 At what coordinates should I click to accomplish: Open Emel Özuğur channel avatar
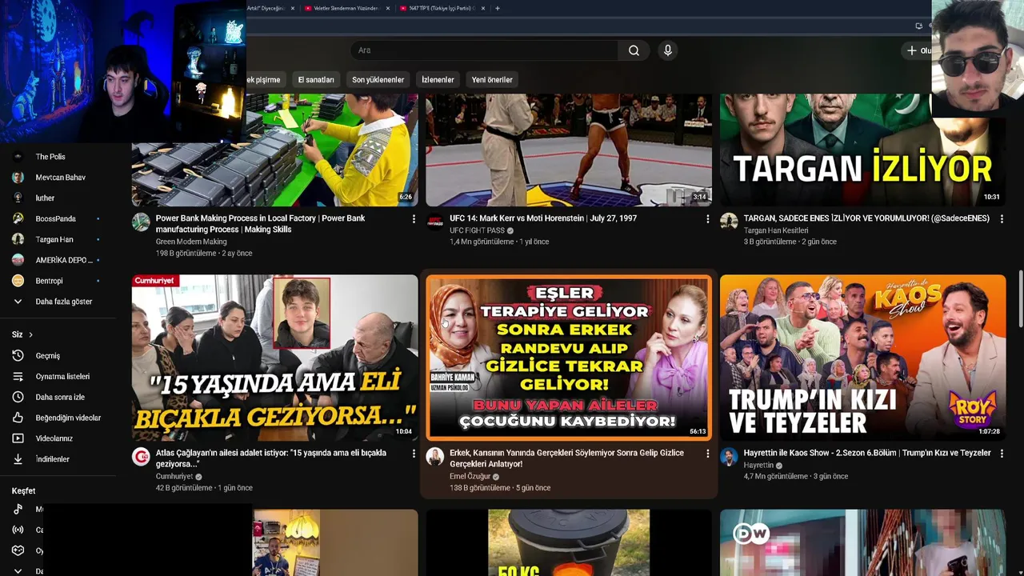[x=435, y=457]
